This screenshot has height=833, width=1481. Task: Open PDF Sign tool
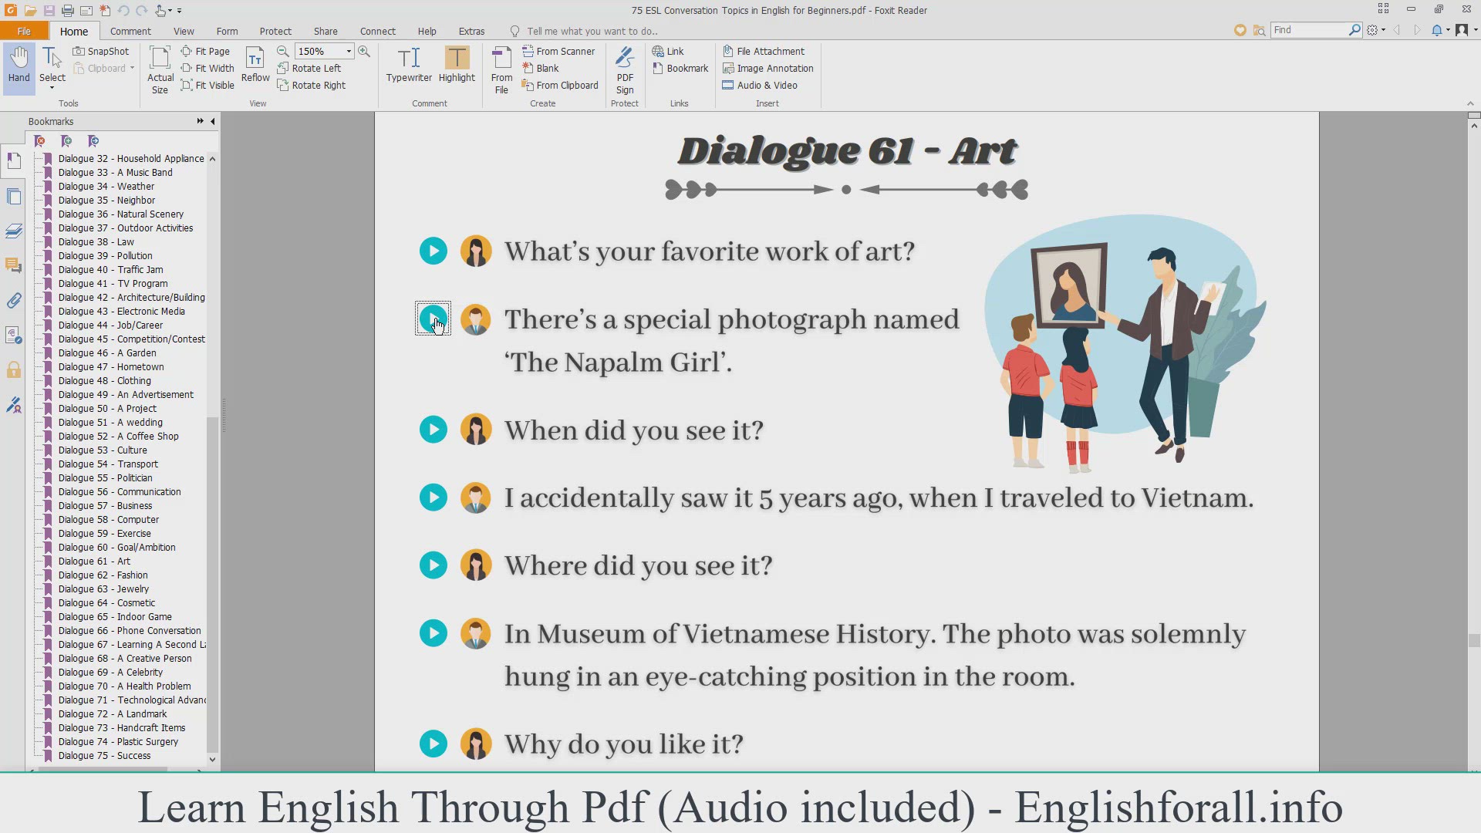click(x=625, y=69)
